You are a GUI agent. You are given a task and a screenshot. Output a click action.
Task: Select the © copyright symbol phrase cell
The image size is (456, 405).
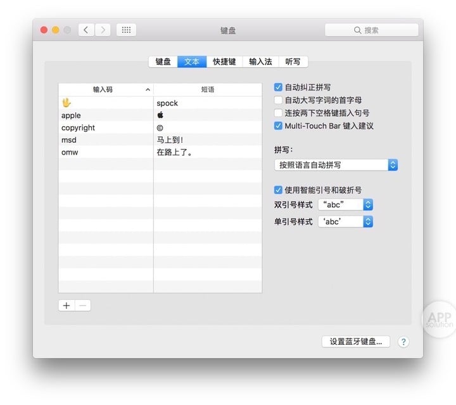(160, 128)
